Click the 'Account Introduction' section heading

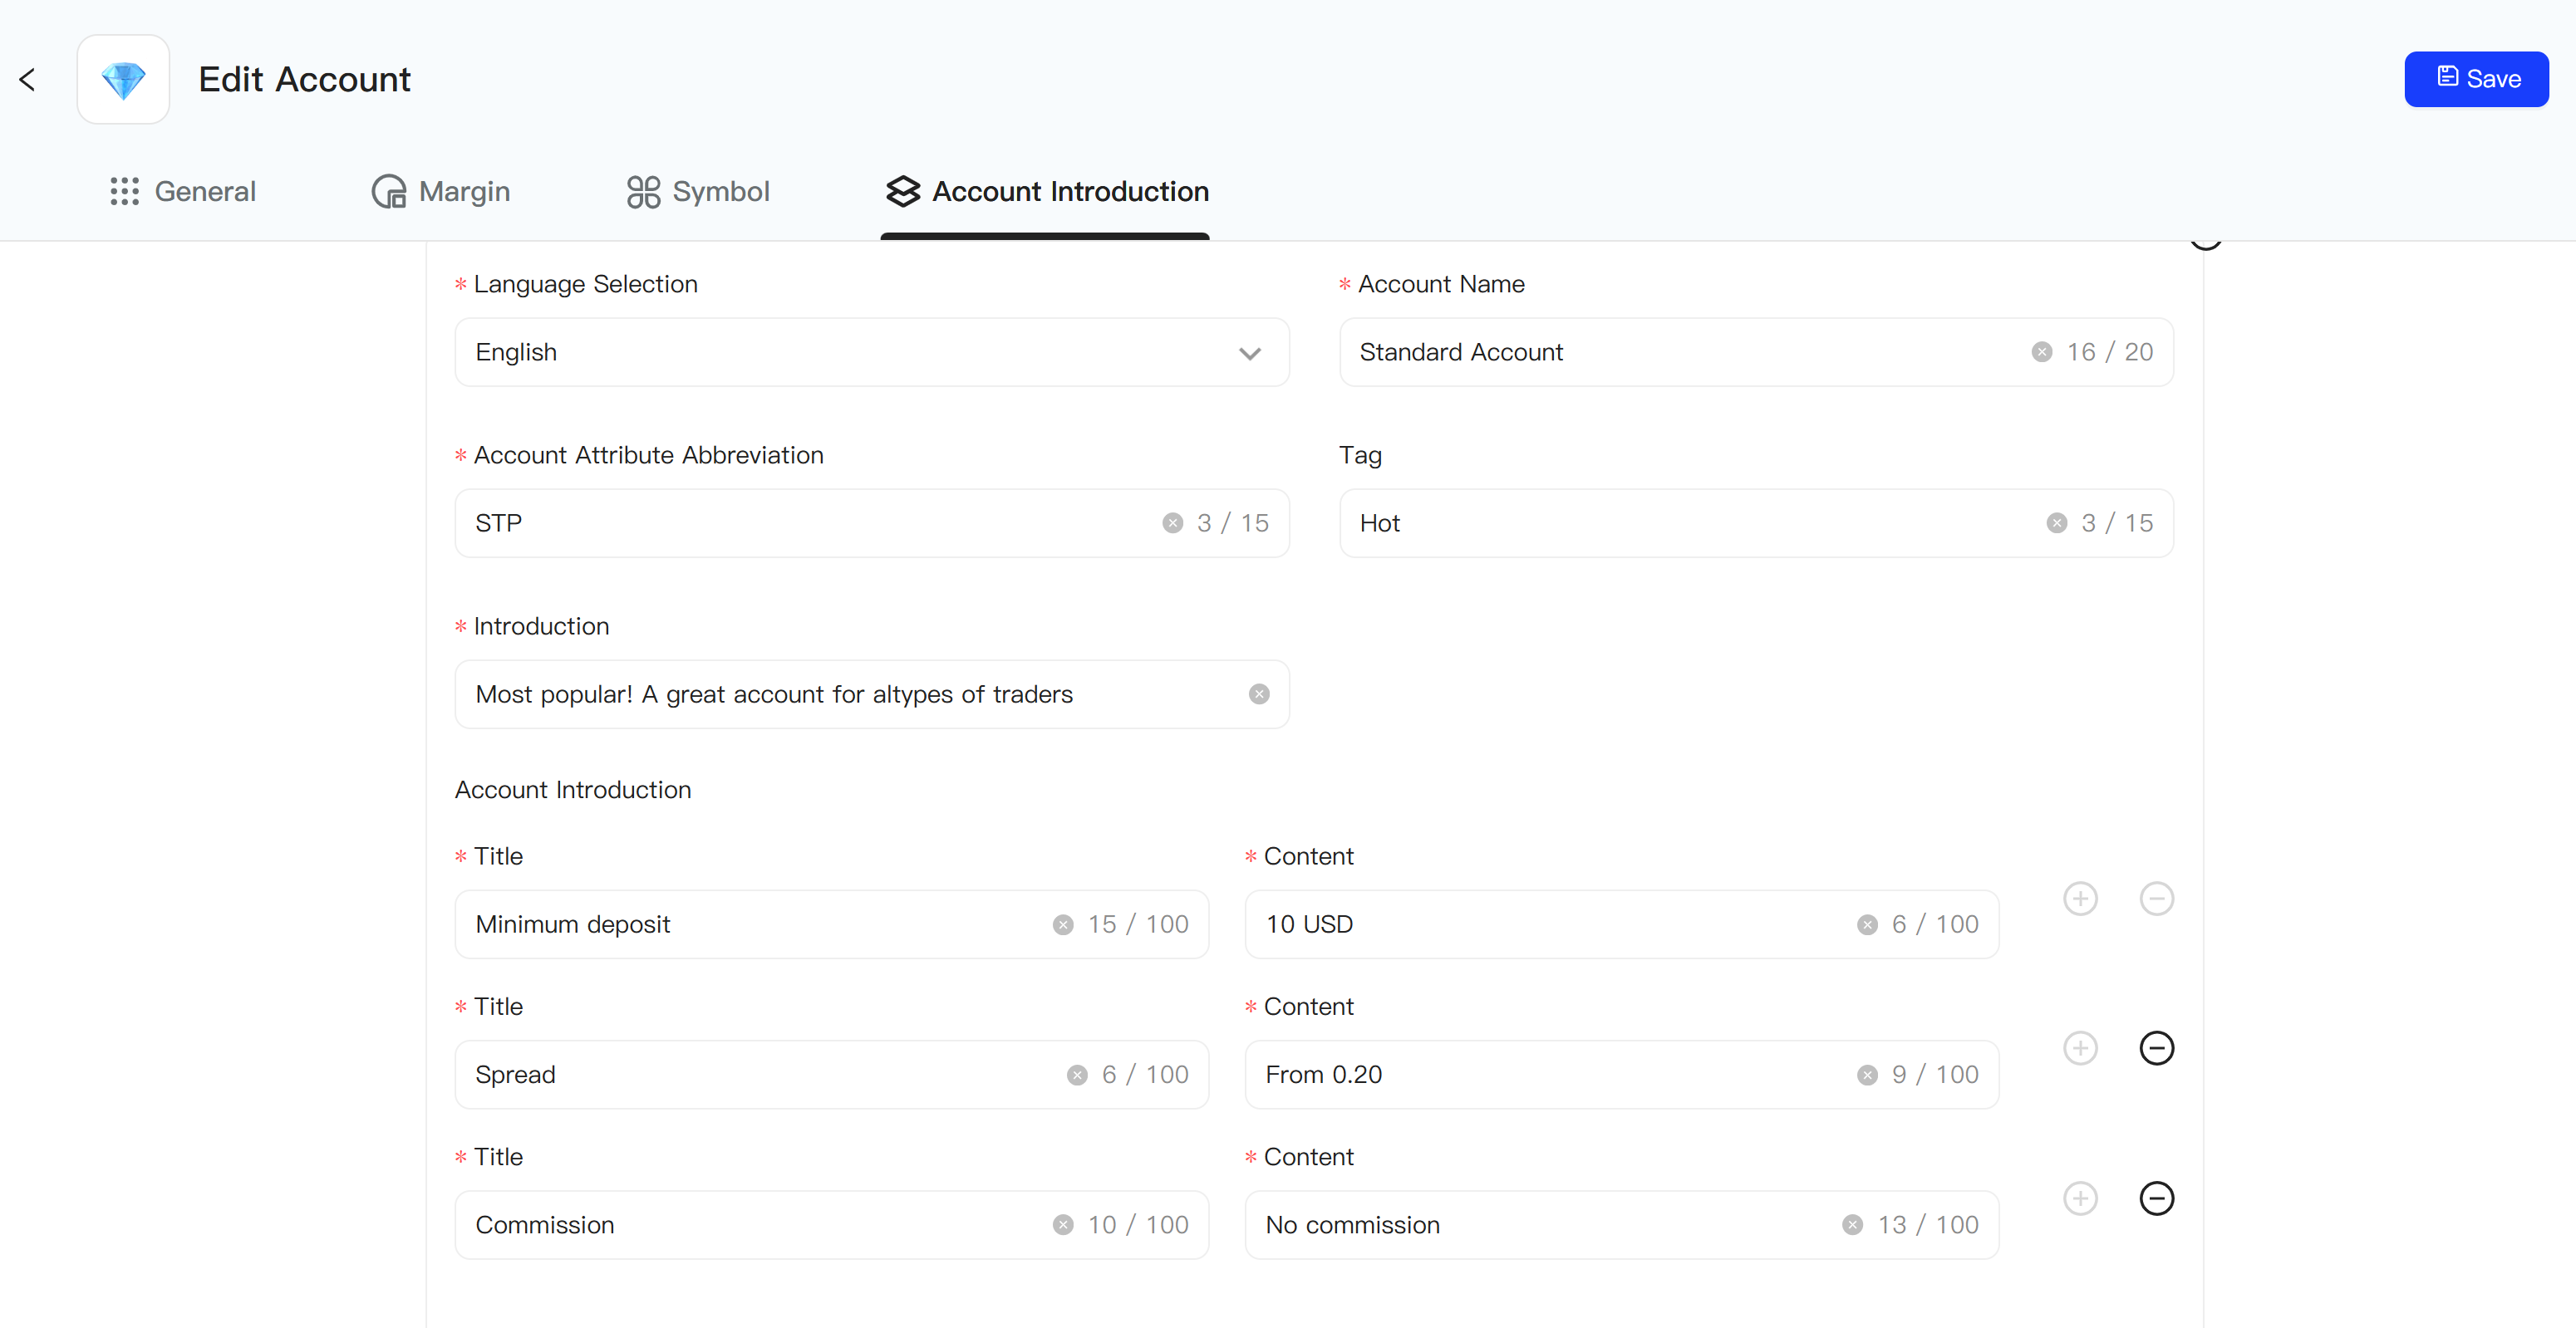click(573, 791)
